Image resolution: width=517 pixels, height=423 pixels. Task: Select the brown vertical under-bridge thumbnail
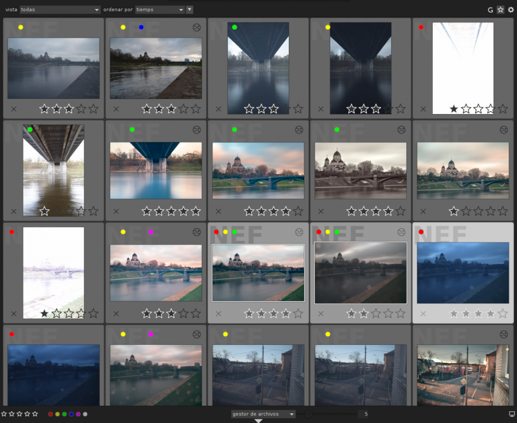[x=54, y=171]
